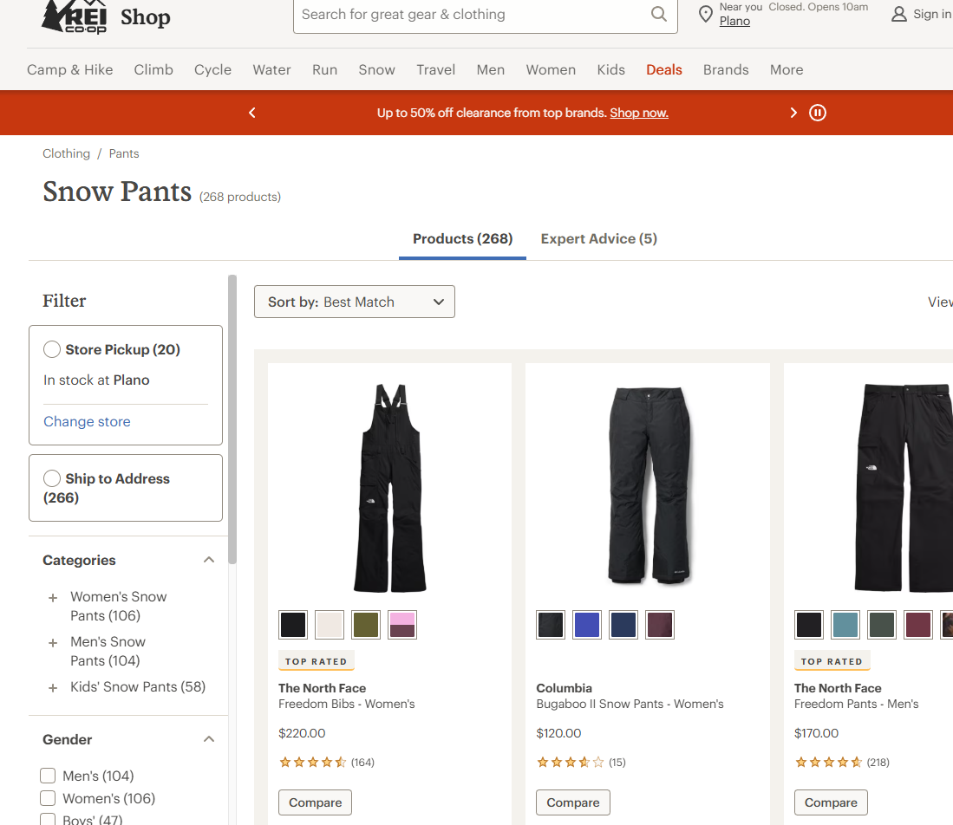Check the Boys' (47) gender checkbox

tap(48, 819)
